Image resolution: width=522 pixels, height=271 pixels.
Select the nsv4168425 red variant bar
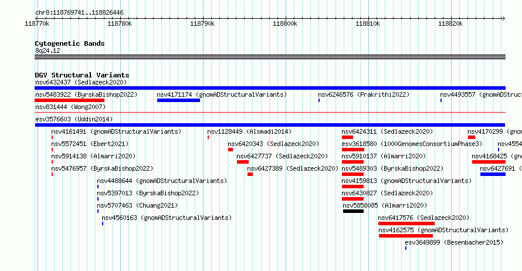coord(489,162)
